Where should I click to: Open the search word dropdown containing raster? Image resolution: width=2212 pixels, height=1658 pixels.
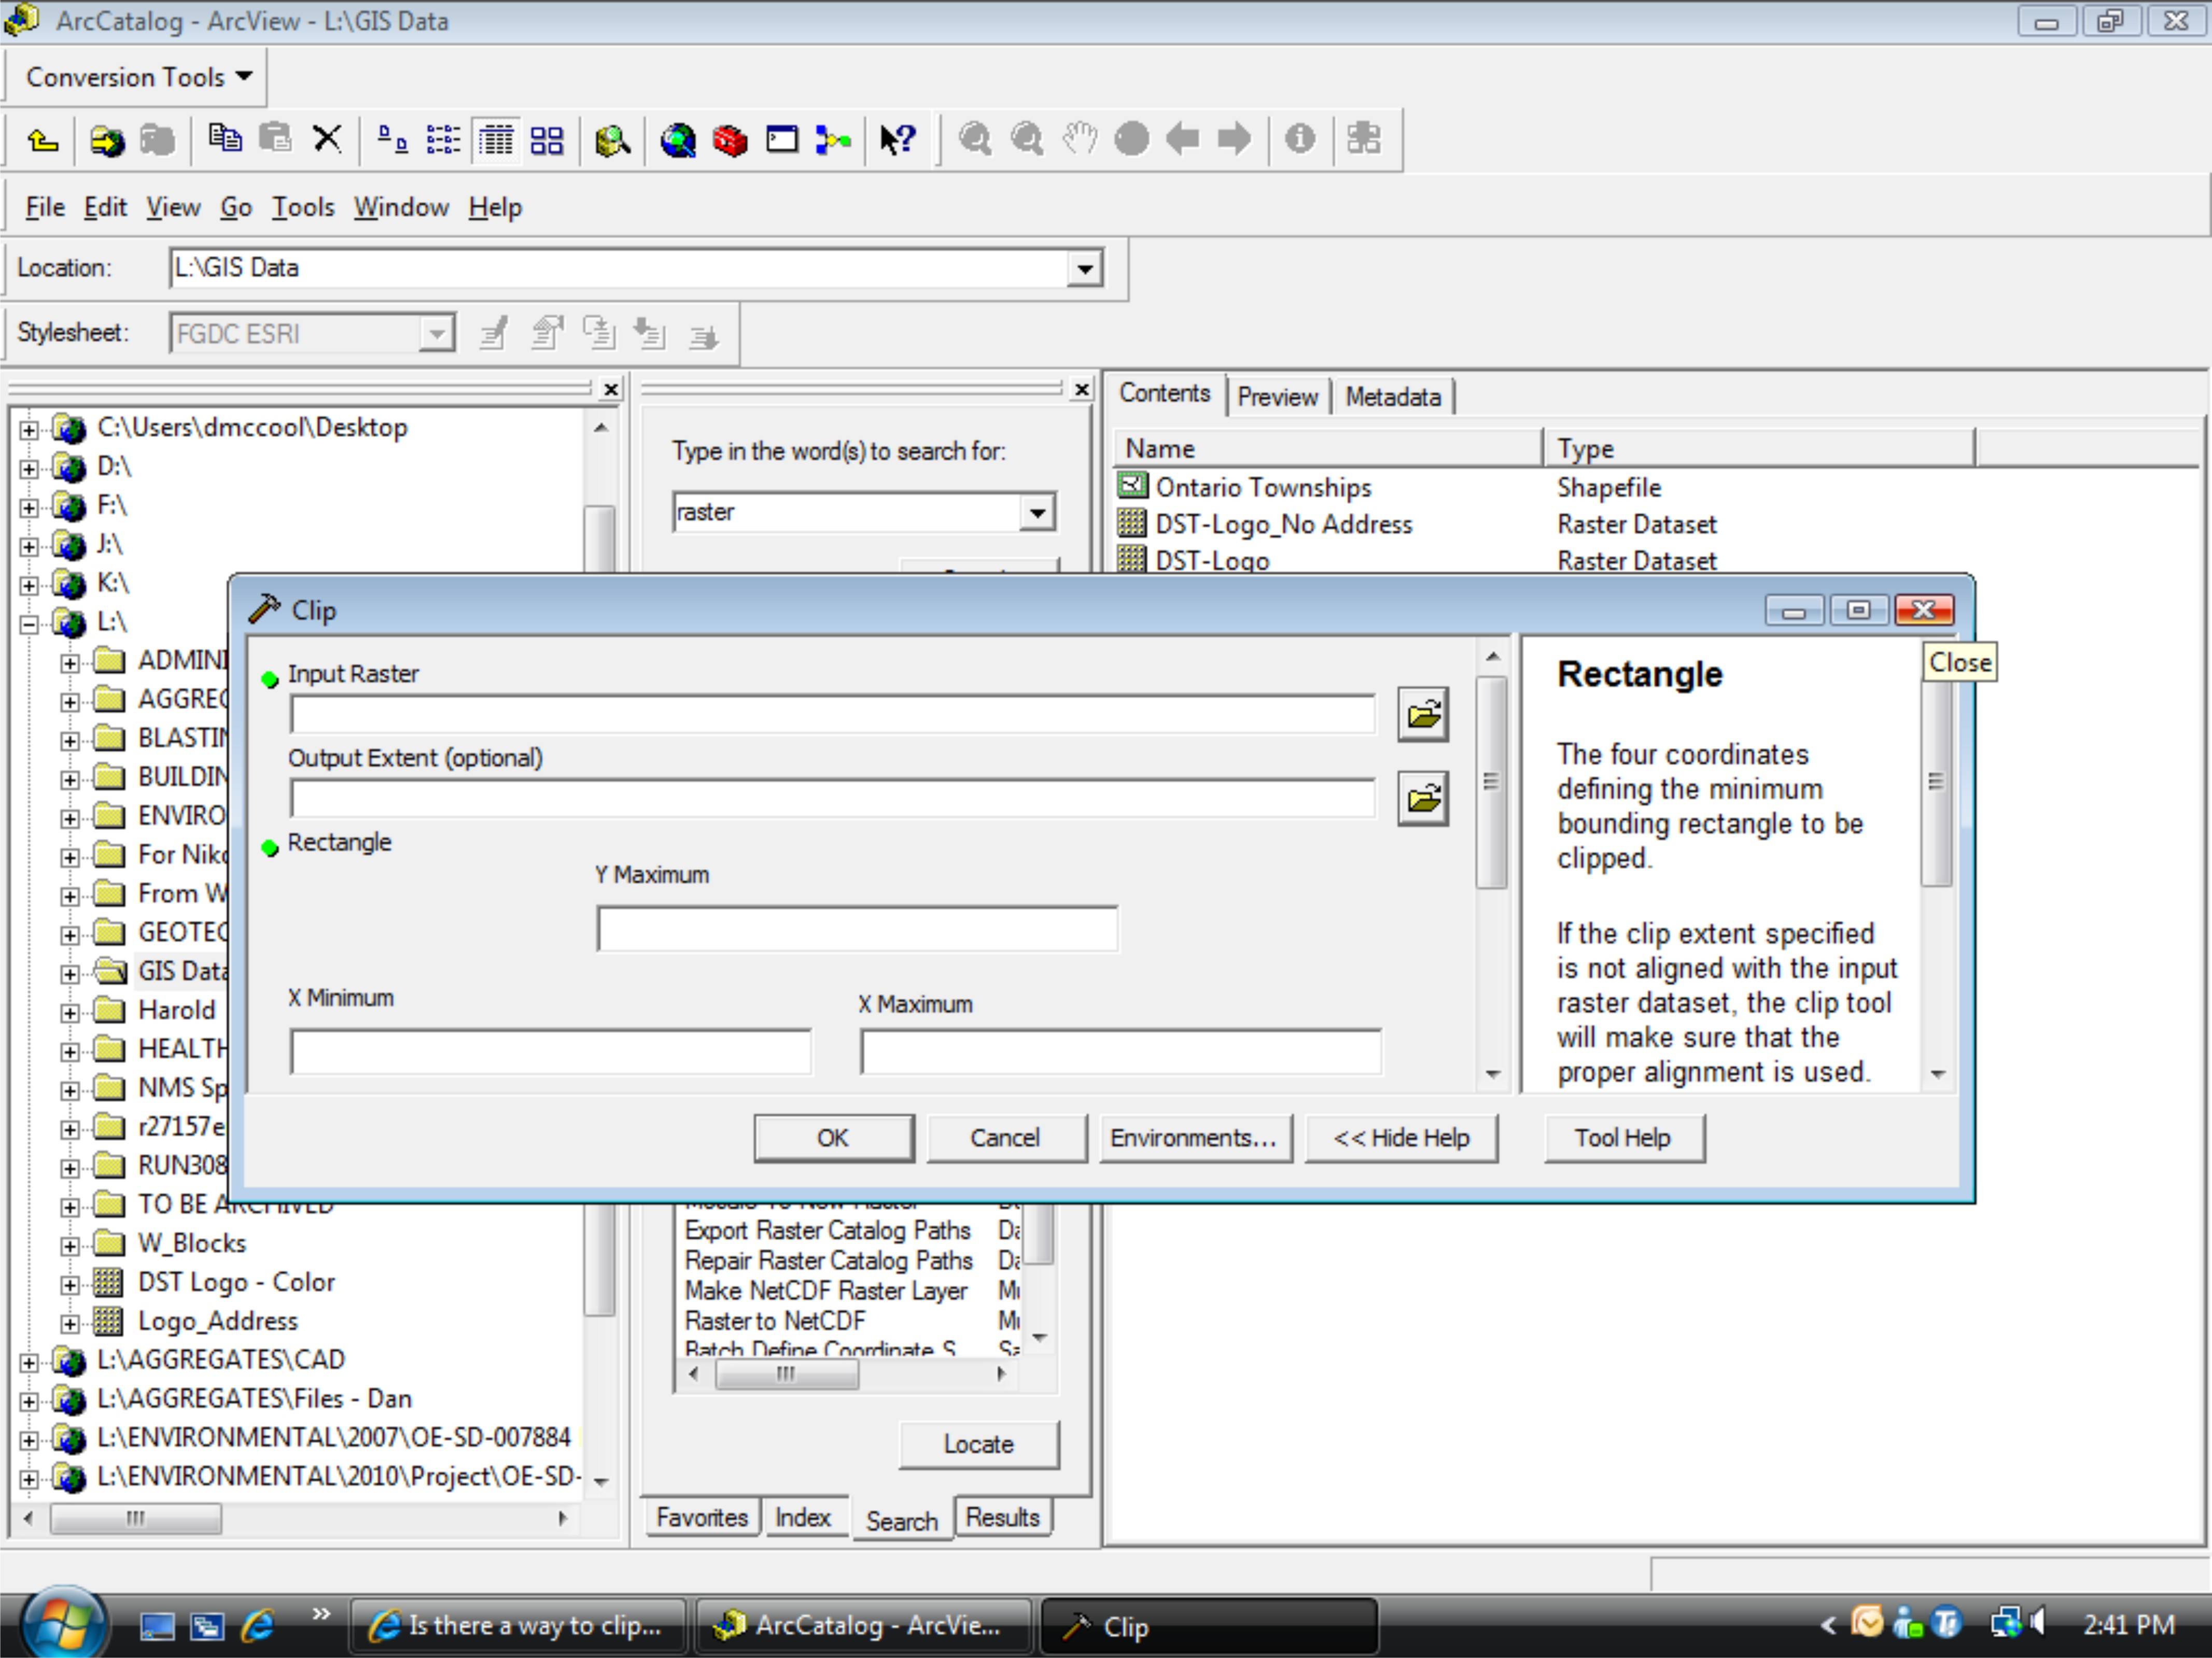1038,513
